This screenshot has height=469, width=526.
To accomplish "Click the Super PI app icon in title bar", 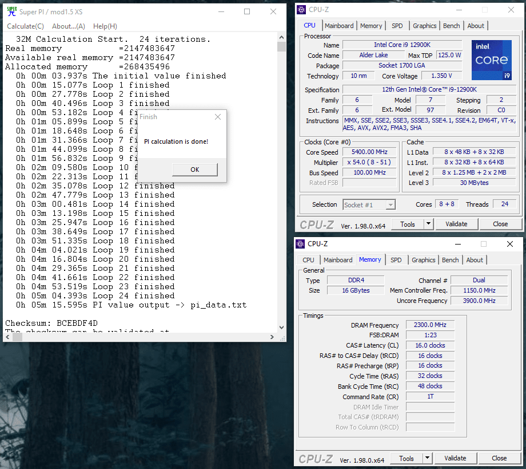I will [12, 11].
